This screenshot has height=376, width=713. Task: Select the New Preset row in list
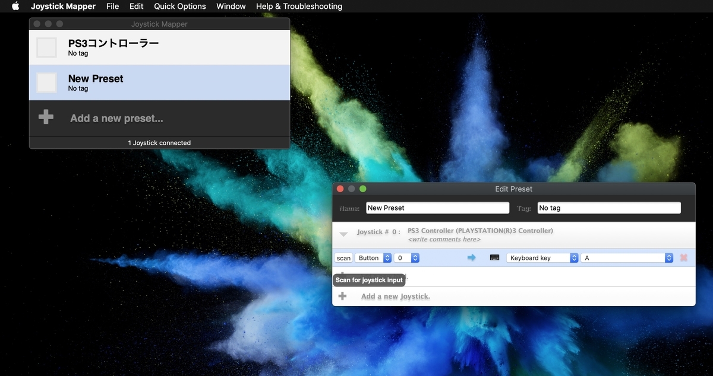pos(159,82)
